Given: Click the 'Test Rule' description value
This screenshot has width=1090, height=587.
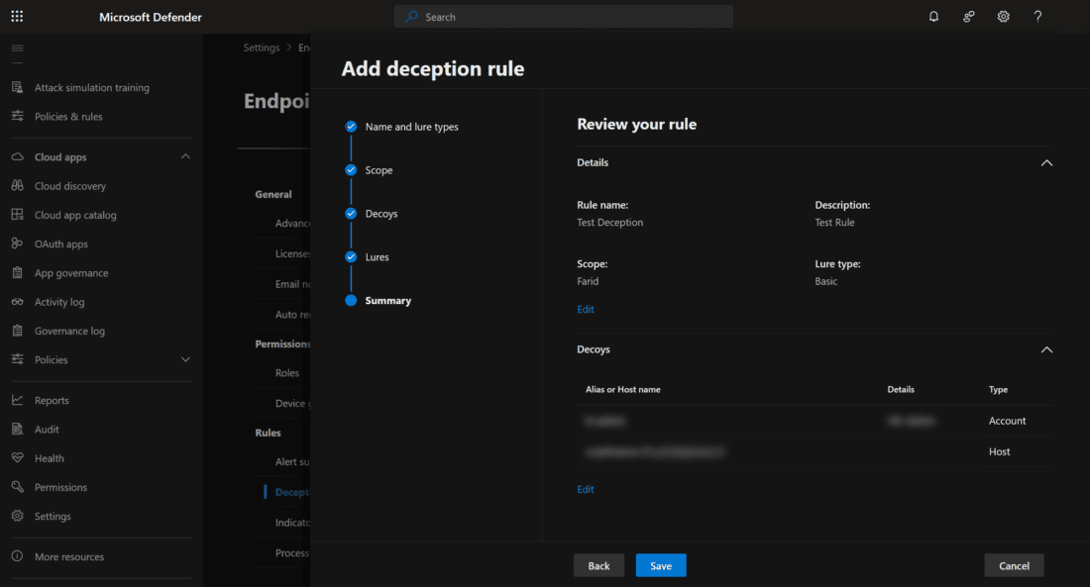Looking at the screenshot, I should click(835, 223).
